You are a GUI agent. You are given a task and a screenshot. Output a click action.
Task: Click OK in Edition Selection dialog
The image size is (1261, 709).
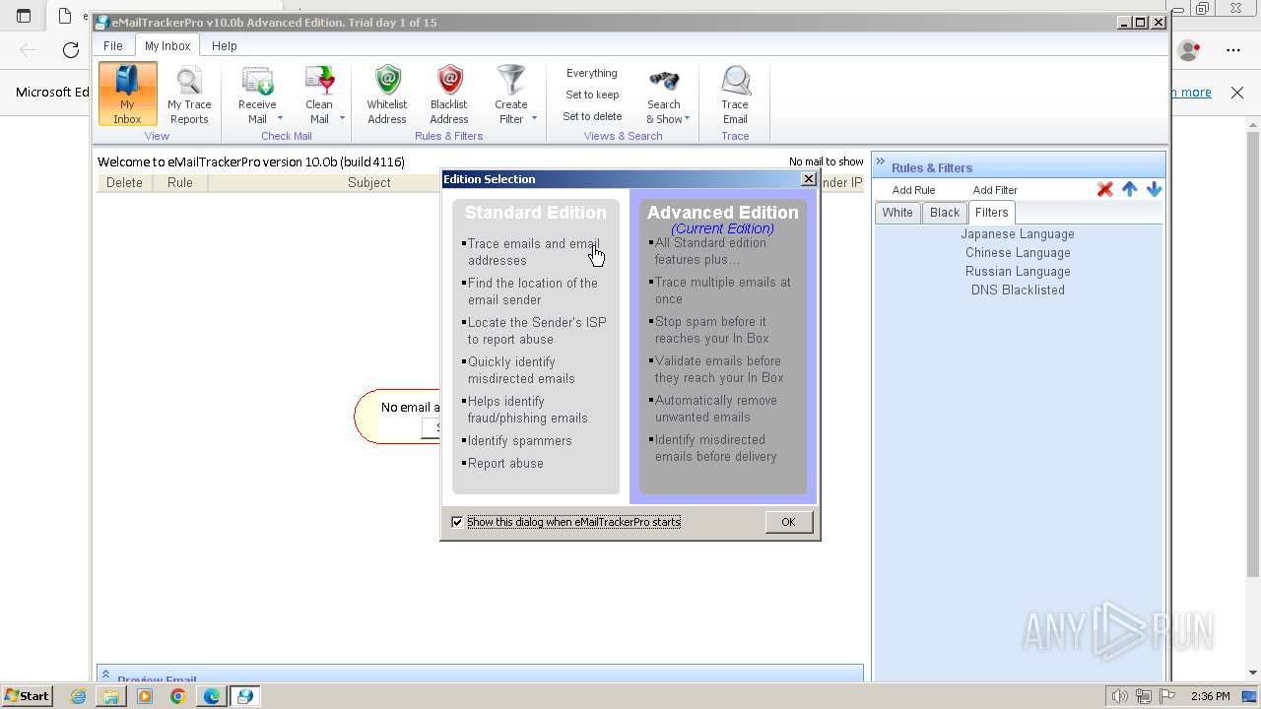(788, 522)
